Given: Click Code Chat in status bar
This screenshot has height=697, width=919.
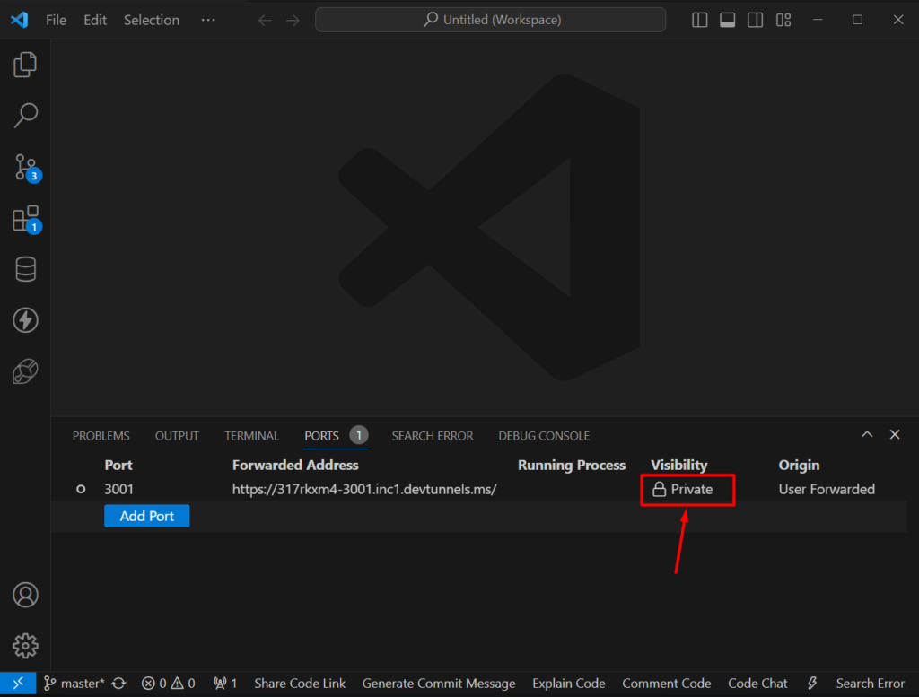Looking at the screenshot, I should click(757, 684).
